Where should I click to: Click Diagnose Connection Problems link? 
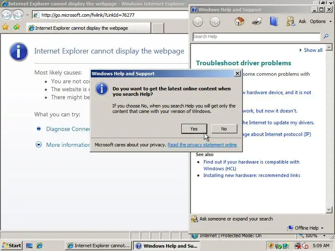(68, 129)
